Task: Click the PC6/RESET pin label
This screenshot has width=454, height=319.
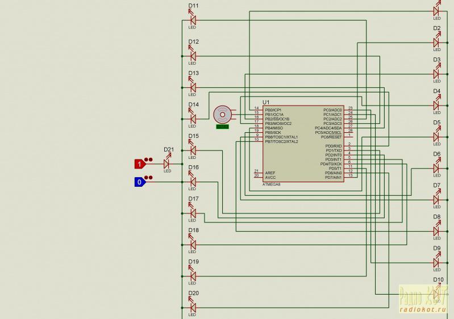Action: [332, 137]
